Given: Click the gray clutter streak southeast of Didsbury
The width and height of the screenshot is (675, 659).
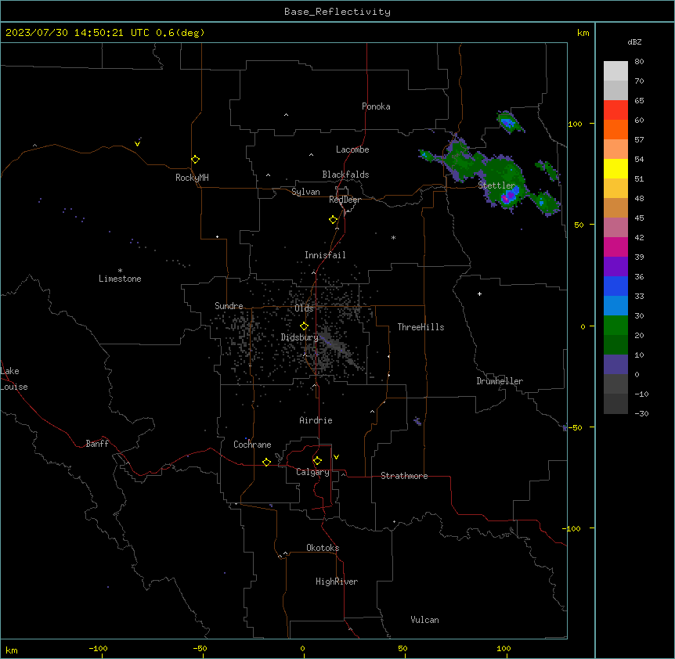Looking at the screenshot, I should tap(341, 349).
